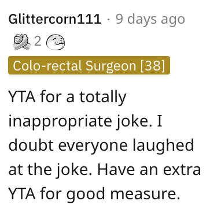The image size is (221, 216).
Task: Click 'Have an extra' in the comment
Action: 149,169
